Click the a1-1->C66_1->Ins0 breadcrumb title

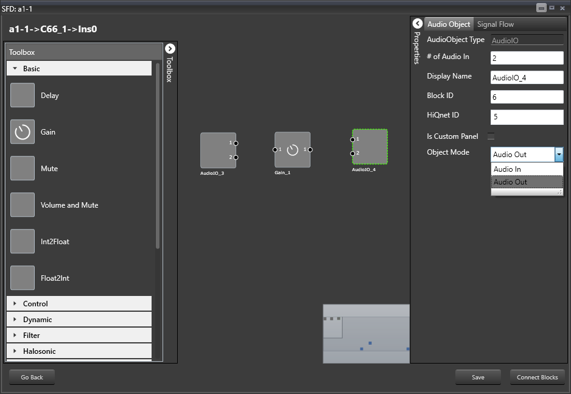(x=53, y=29)
